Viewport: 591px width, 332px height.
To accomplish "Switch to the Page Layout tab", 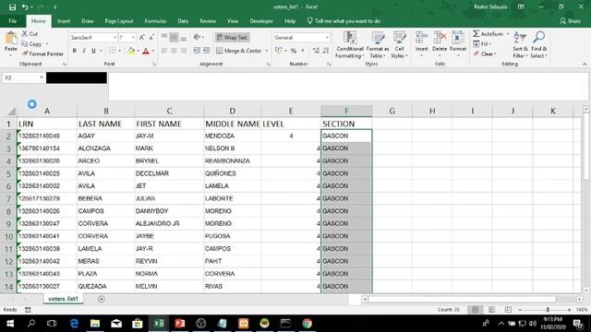I will [119, 21].
